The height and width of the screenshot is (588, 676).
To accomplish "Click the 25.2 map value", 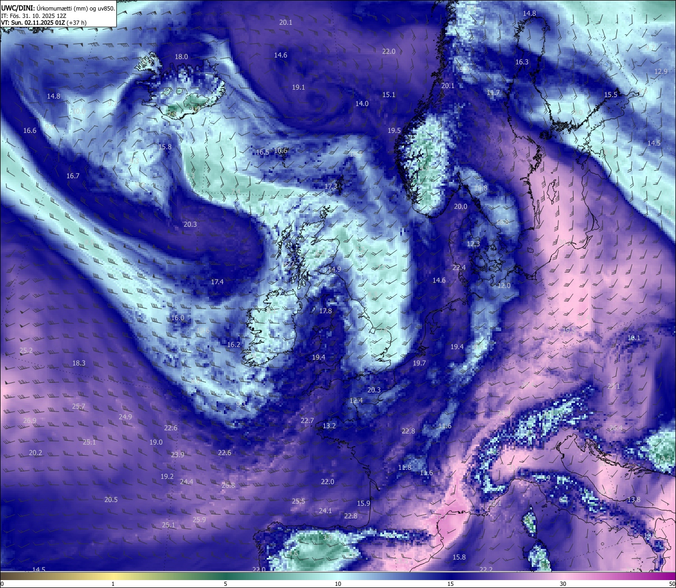I will click(26, 350).
